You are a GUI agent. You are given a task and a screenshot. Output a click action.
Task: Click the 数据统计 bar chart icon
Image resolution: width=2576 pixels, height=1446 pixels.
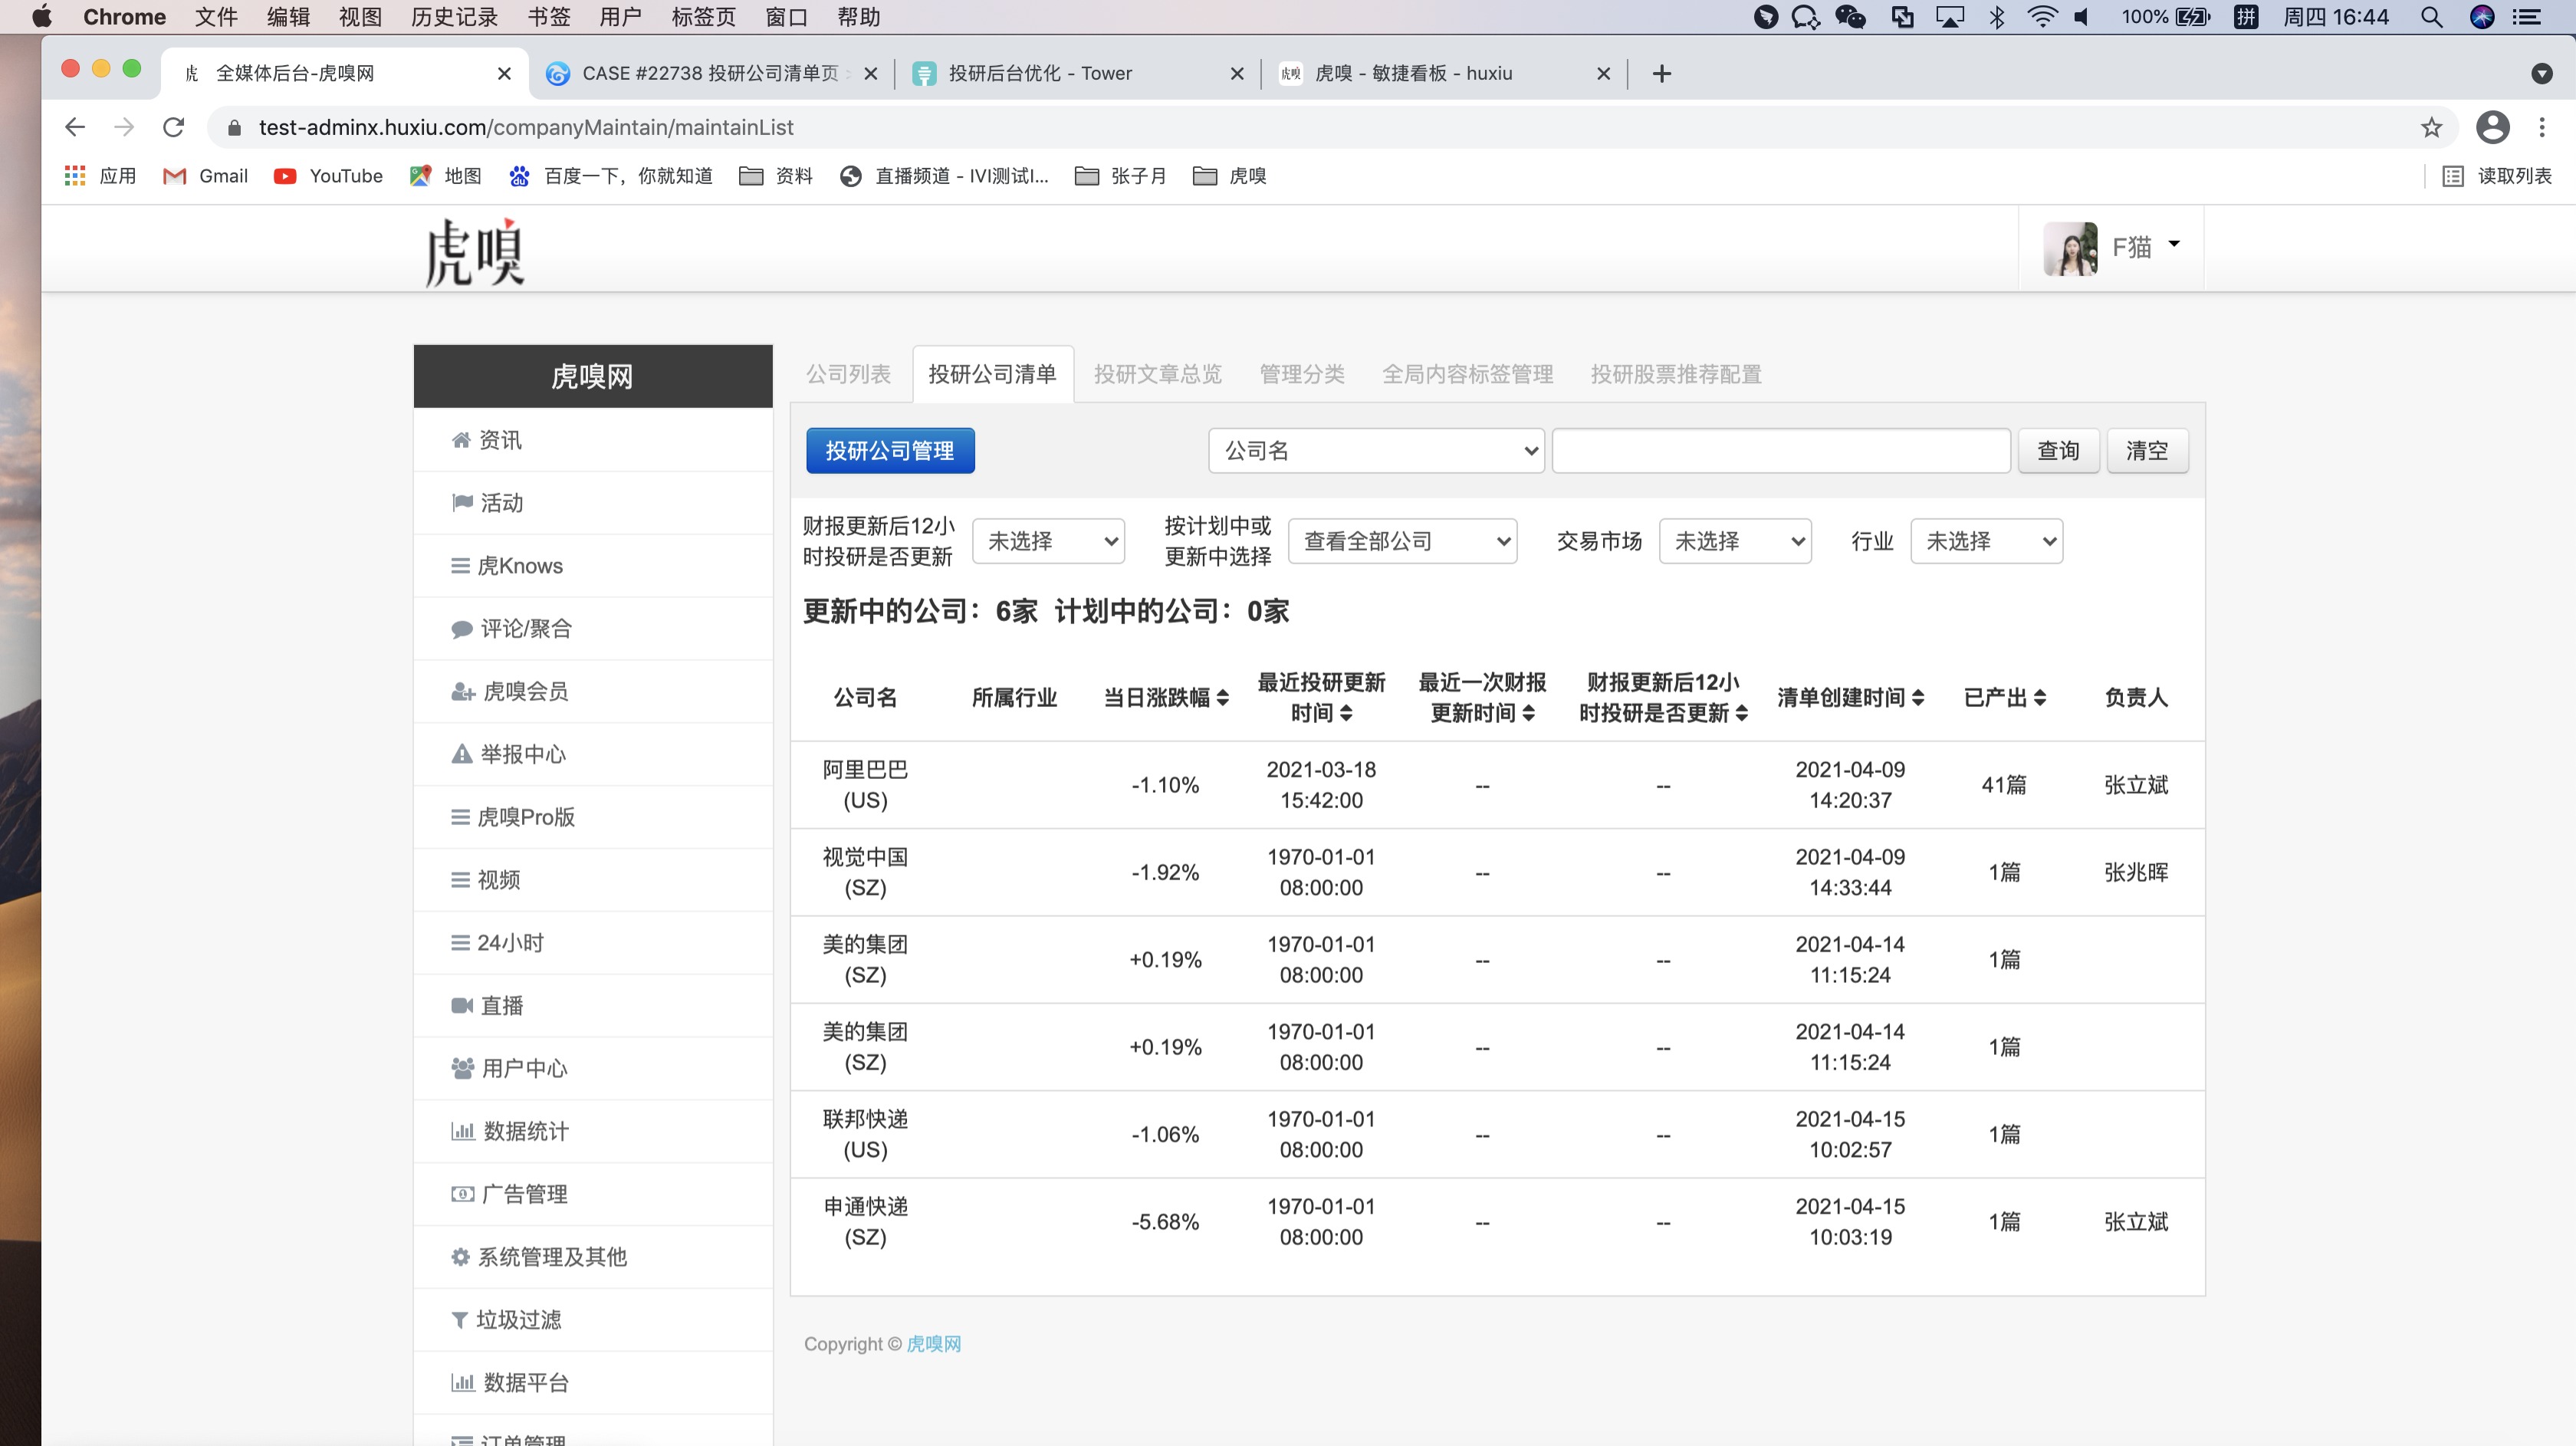(462, 1131)
